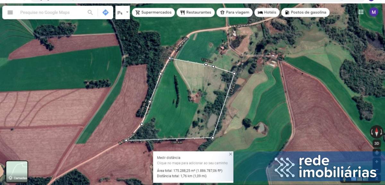Open the Google apps grid
This screenshot has width=385, height=185.
tap(361, 12)
